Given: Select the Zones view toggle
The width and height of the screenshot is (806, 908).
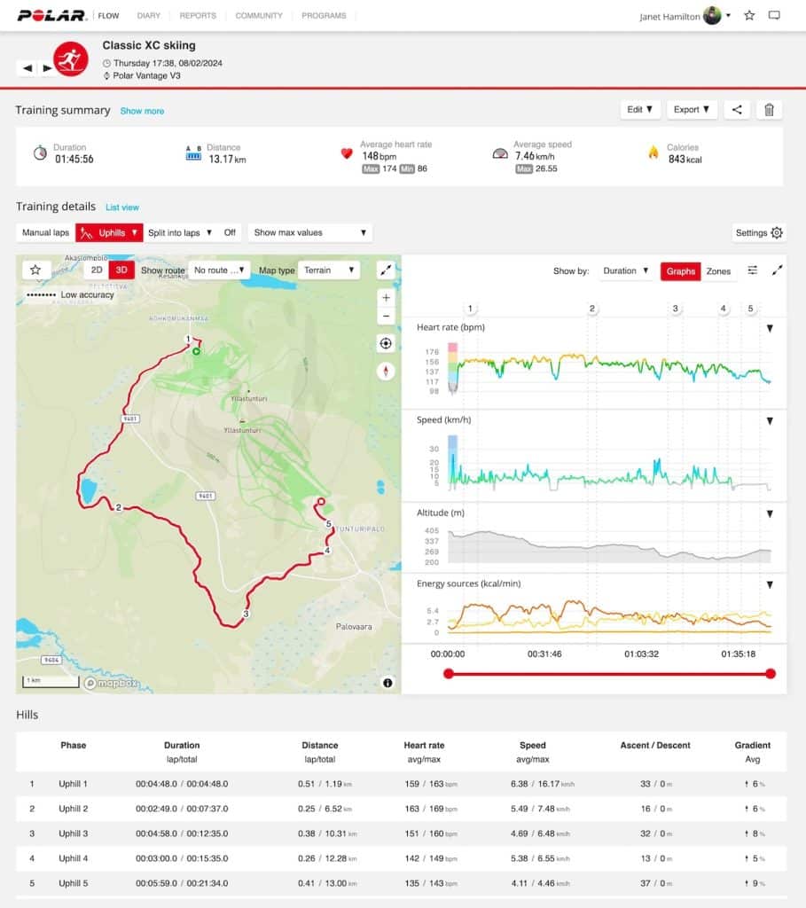Looking at the screenshot, I should pyautogui.click(x=717, y=271).
